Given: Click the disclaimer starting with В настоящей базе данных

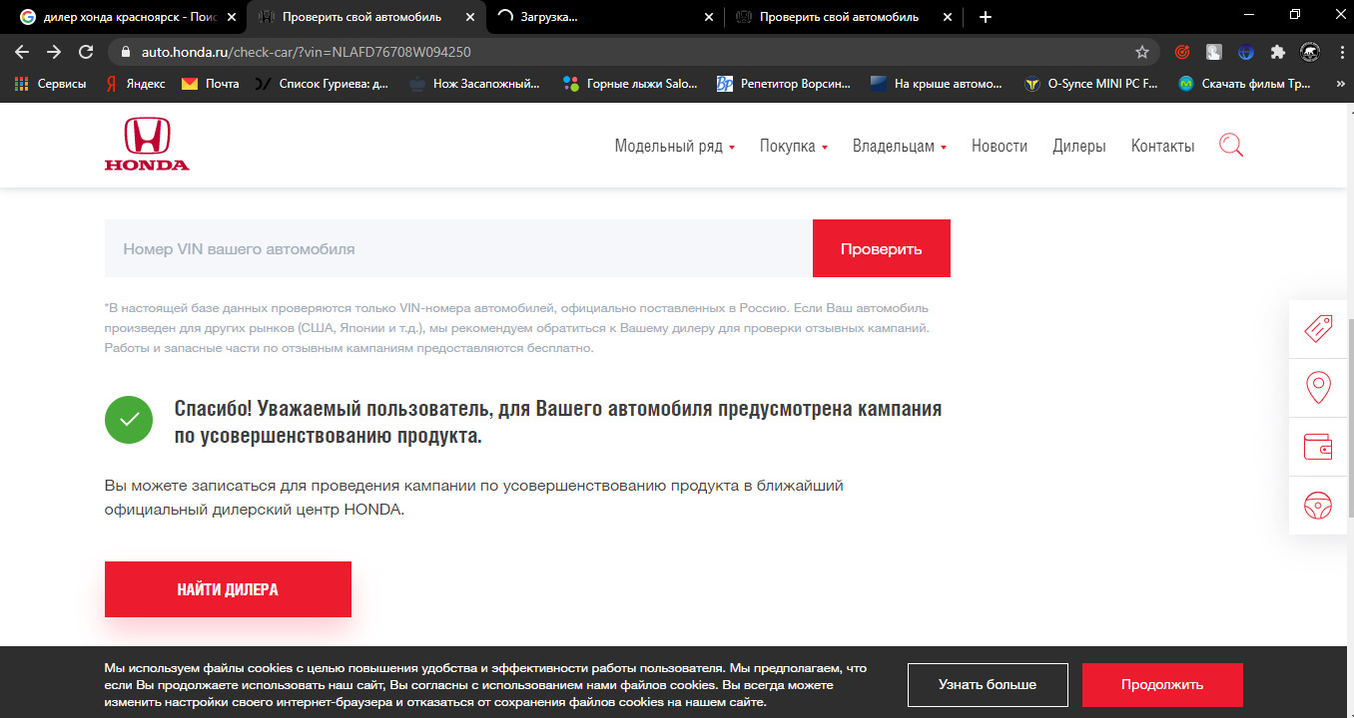Looking at the screenshot, I should 517,328.
